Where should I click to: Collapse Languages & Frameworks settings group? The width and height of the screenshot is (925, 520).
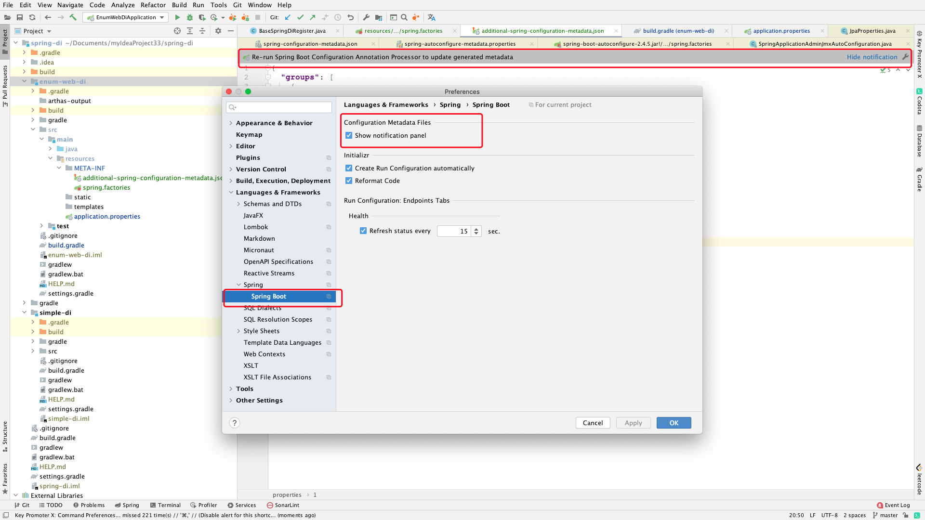pos(231,192)
